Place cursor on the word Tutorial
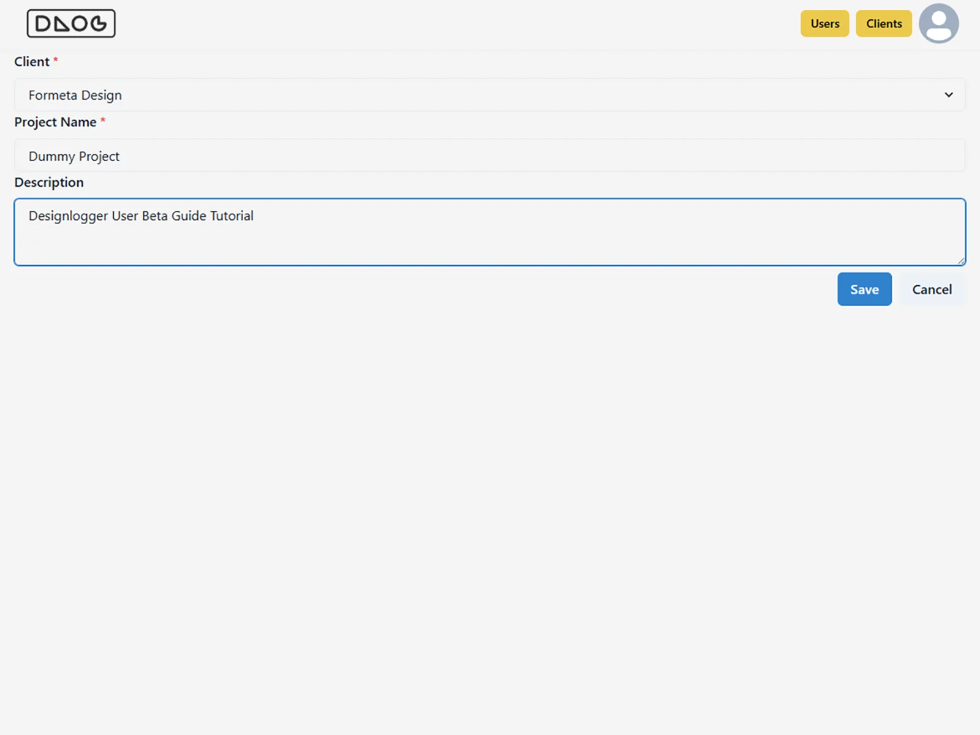 click(x=232, y=216)
